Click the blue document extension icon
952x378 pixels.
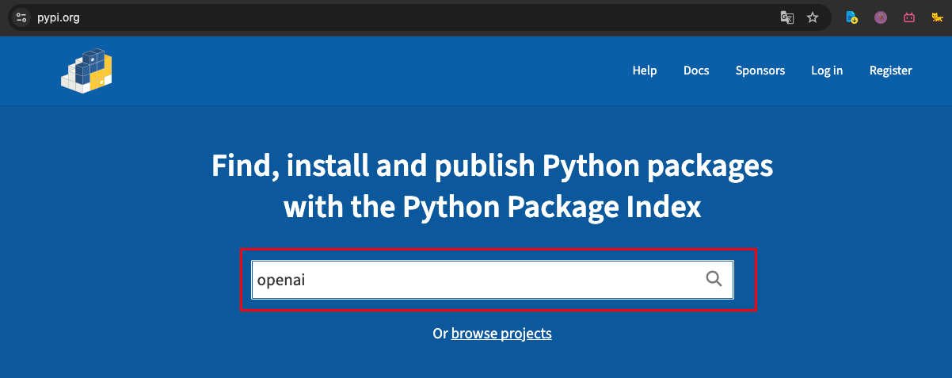(852, 17)
